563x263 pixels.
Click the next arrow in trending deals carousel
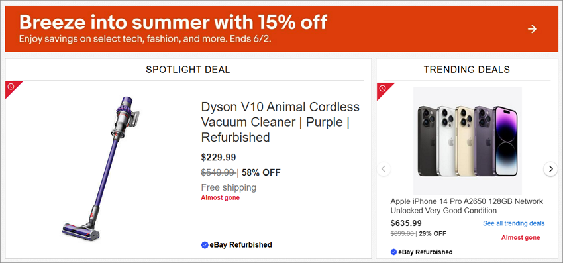[550, 168]
